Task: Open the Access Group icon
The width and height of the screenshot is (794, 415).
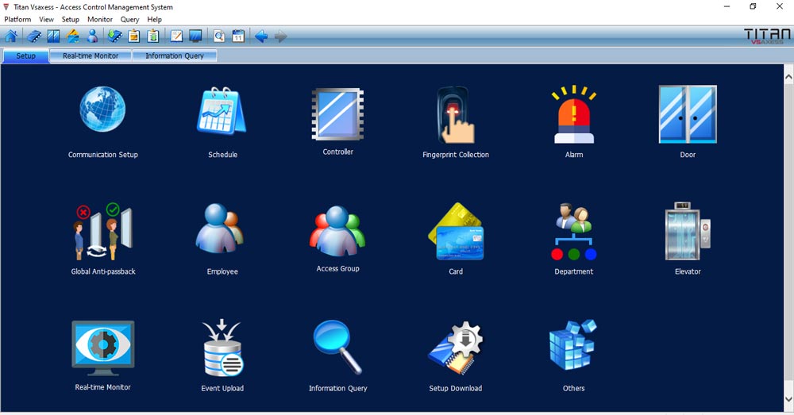Action: coord(337,232)
